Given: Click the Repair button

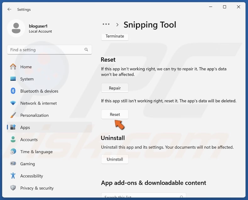Looking at the screenshot, I should coord(115,88).
